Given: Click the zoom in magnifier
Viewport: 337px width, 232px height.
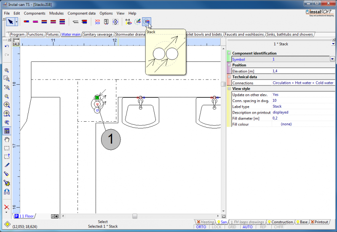Looking at the screenshot, I should [x=7, y=70].
